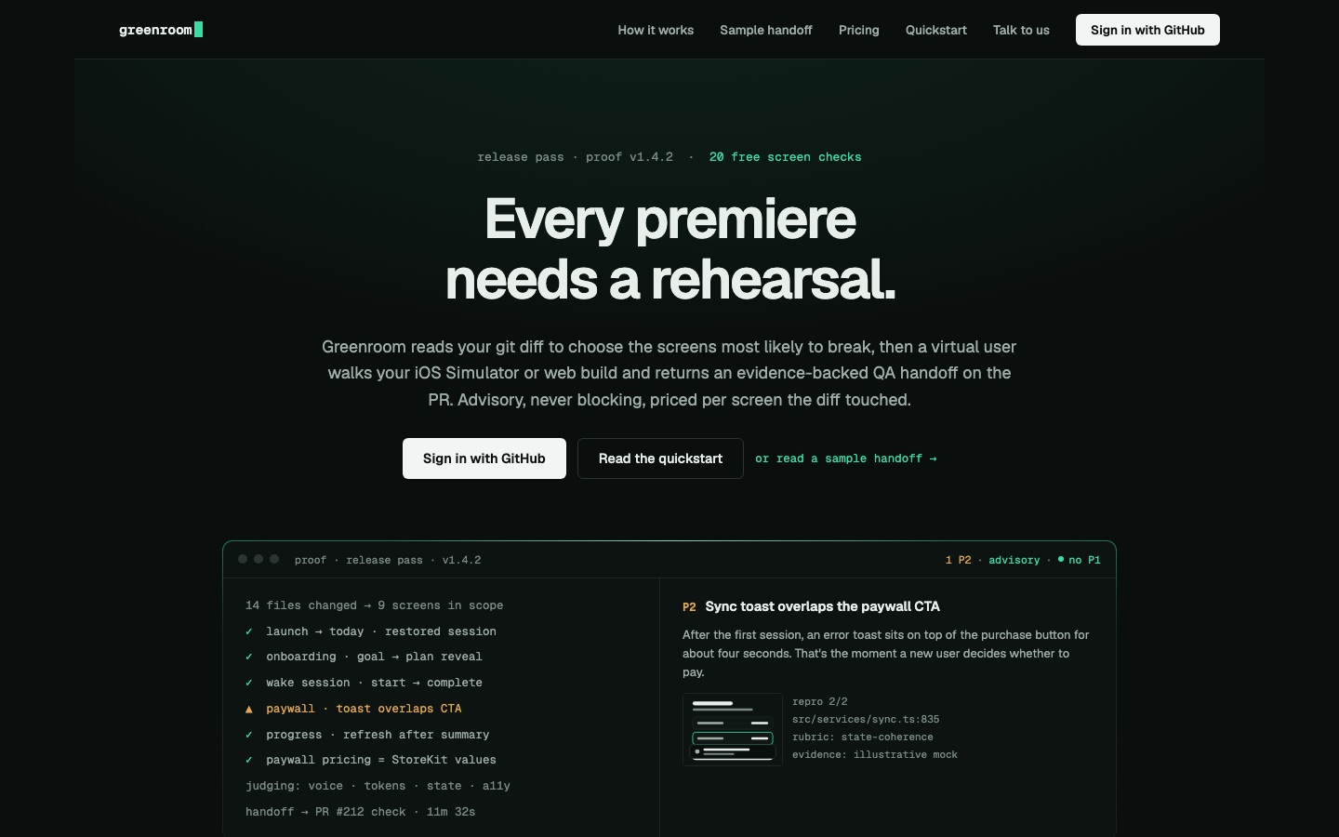Click the panel title 'proof · release pass · v1.4.2'

tap(388, 560)
